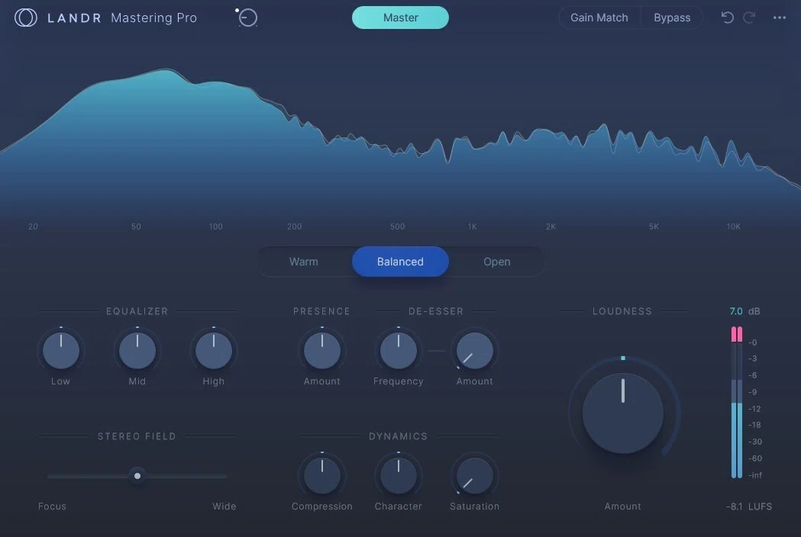Image resolution: width=801 pixels, height=537 pixels.
Task: Click the PRESENCE section heading
Action: (x=321, y=311)
